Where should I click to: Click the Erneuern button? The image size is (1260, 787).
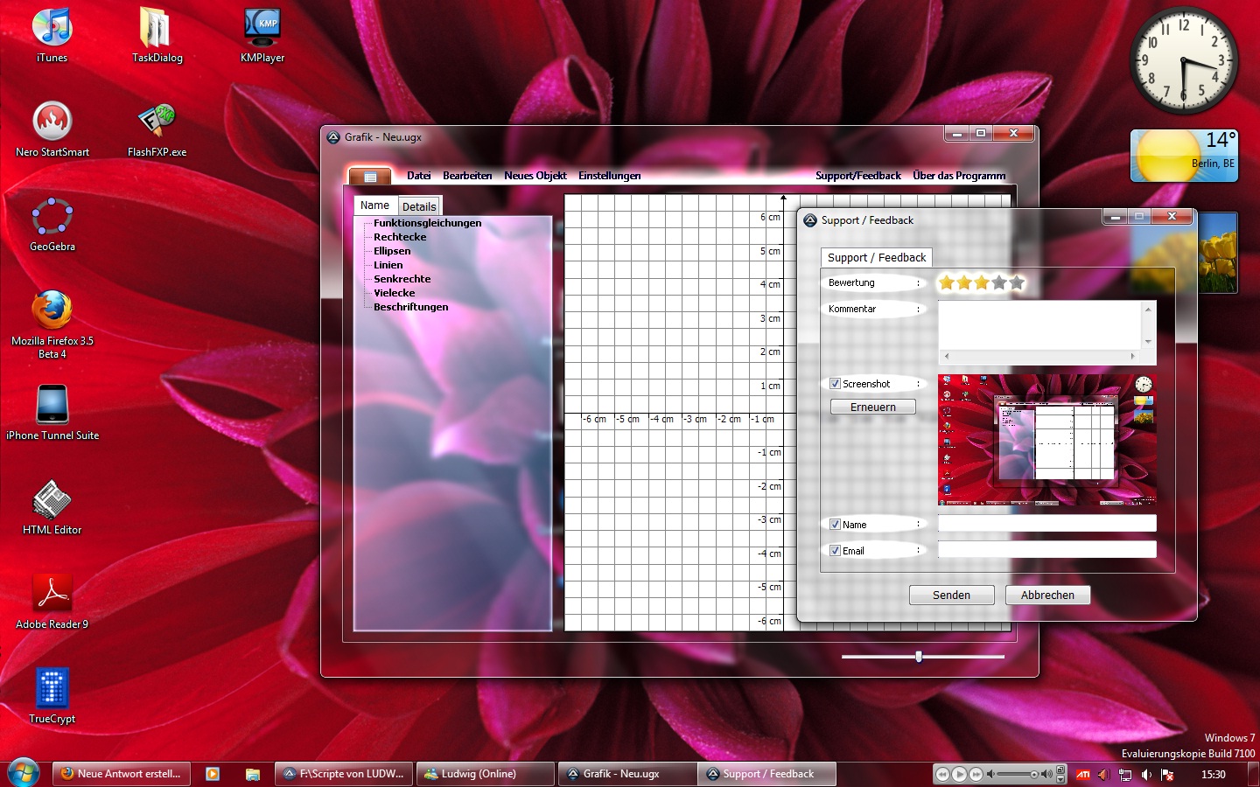(872, 407)
